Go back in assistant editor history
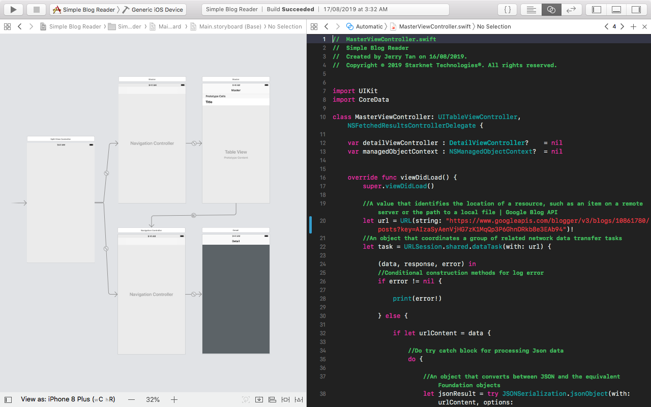Viewport: 651px width, 407px height. point(326,26)
